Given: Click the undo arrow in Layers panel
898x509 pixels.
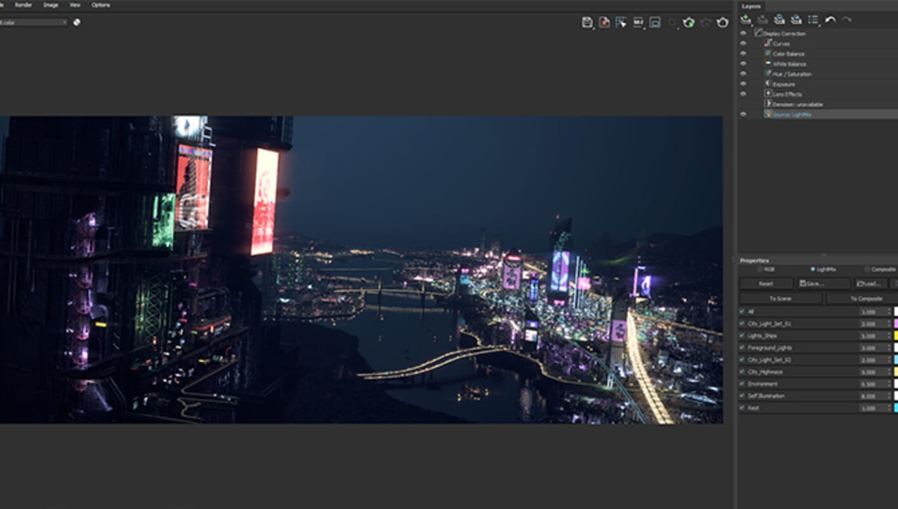Looking at the screenshot, I should [830, 20].
